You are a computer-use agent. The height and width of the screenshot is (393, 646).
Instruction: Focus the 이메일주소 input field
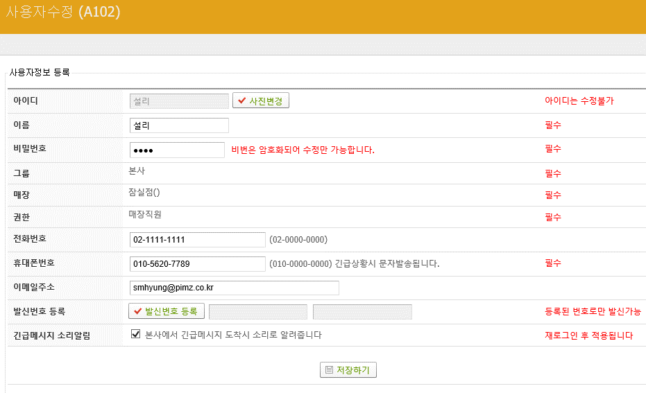(x=234, y=288)
